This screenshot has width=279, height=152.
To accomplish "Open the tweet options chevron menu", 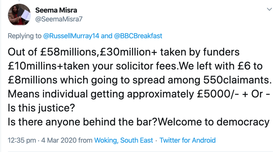I will pyautogui.click(x=269, y=10).
